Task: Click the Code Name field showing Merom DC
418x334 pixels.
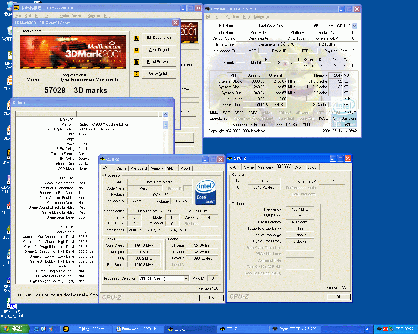Action: coord(259,33)
